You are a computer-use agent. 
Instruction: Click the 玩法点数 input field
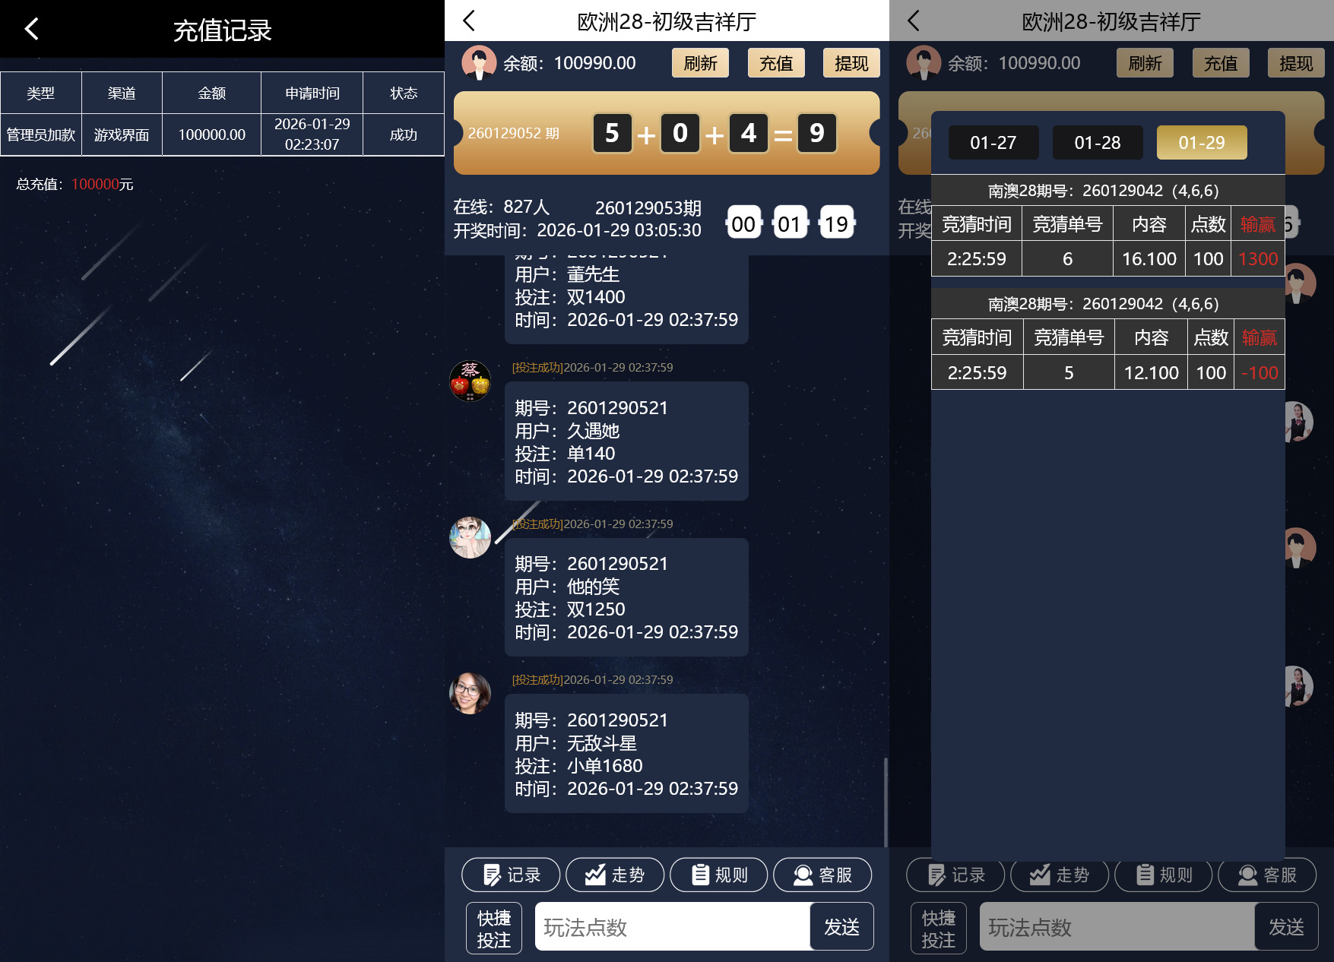[669, 927]
